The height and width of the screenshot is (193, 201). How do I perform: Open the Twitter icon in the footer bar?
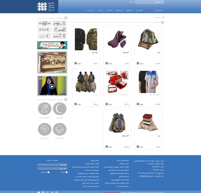[39, 192]
